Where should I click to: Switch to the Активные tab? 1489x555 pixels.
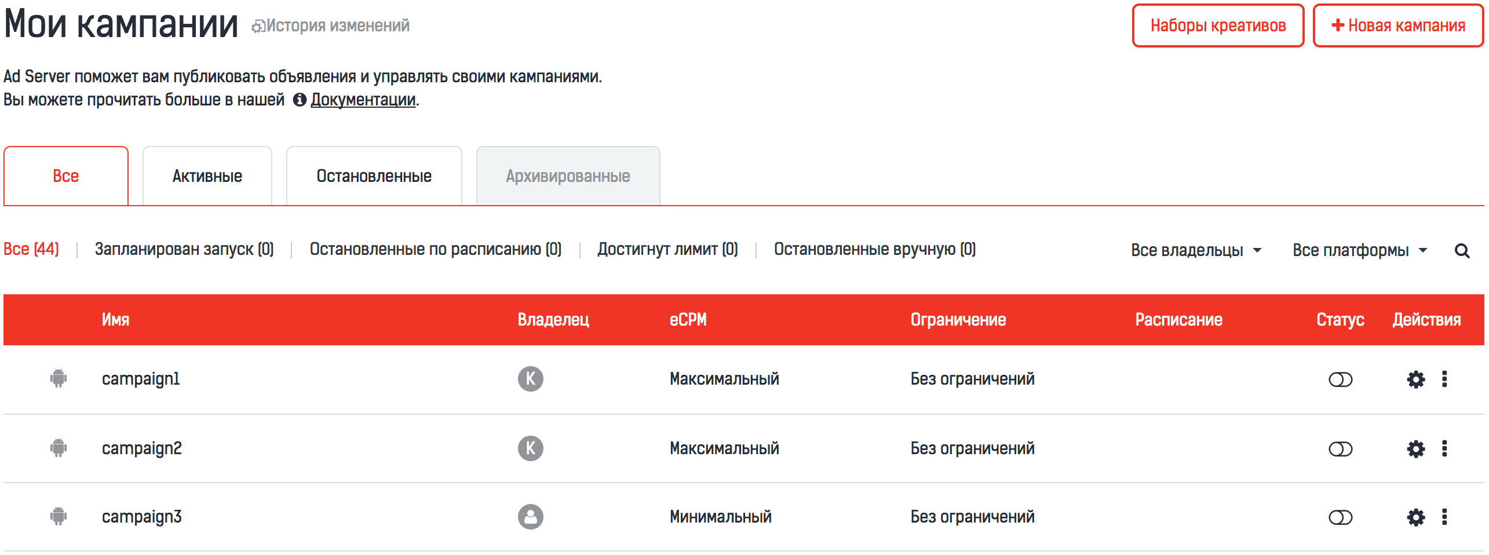pos(207,176)
